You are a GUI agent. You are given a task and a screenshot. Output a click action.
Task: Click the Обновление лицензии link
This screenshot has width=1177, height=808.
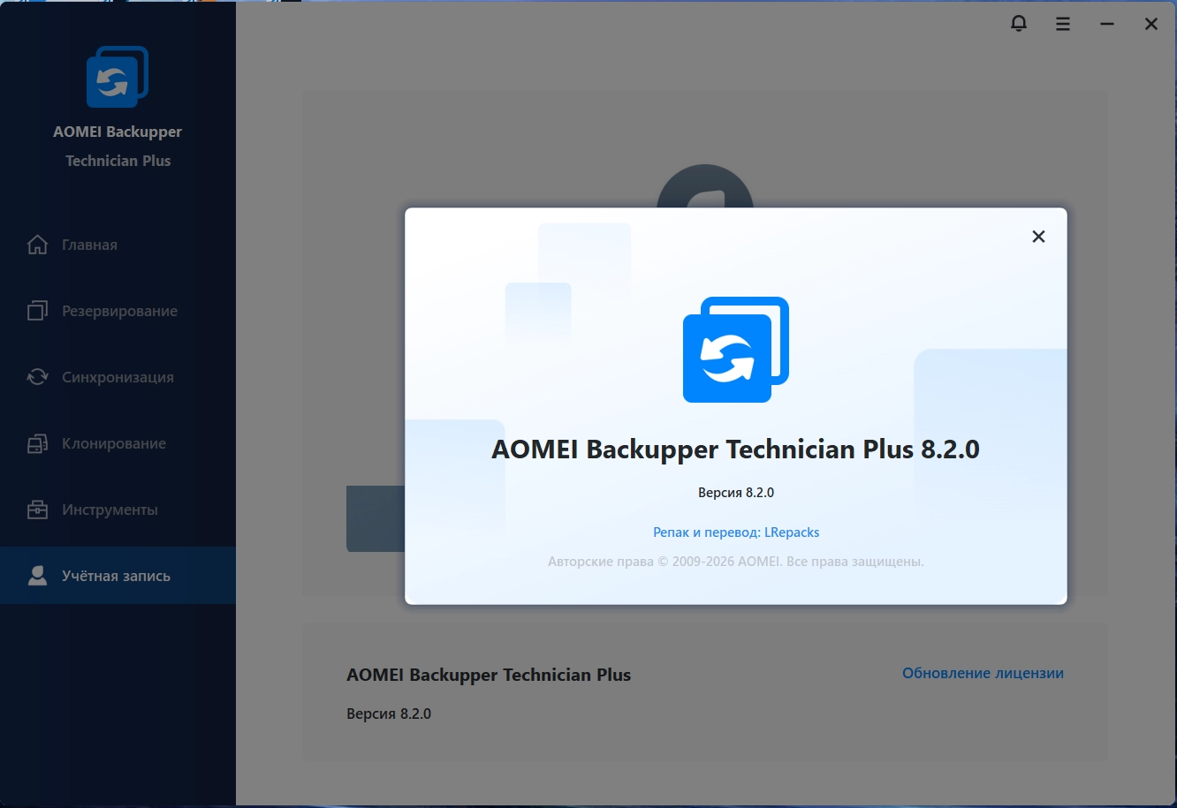click(983, 673)
